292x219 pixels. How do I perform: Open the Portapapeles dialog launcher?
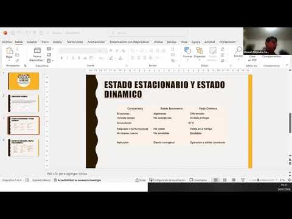tap(26, 66)
